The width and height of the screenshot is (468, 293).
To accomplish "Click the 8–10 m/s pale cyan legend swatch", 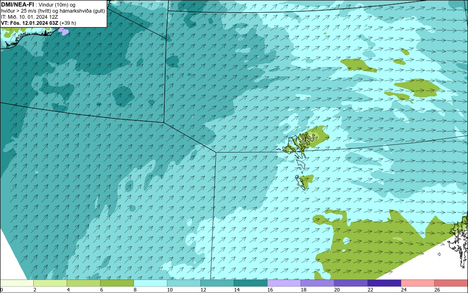I will click(150, 283).
